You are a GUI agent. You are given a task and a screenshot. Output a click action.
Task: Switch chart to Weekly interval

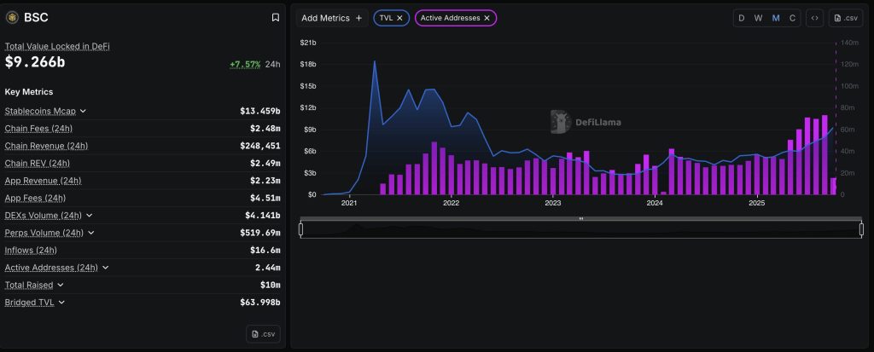pos(758,18)
